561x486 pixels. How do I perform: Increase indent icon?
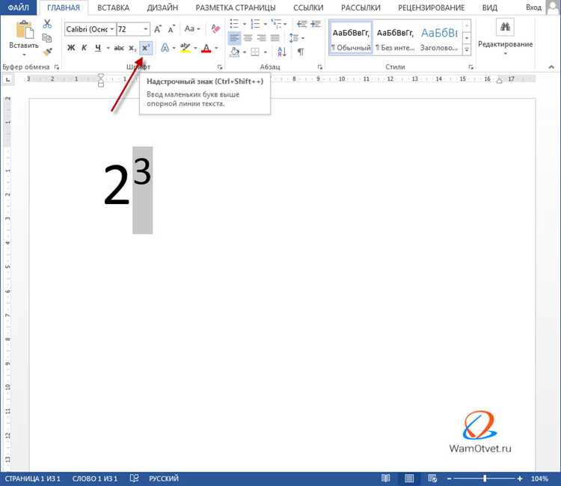pyautogui.click(x=316, y=24)
